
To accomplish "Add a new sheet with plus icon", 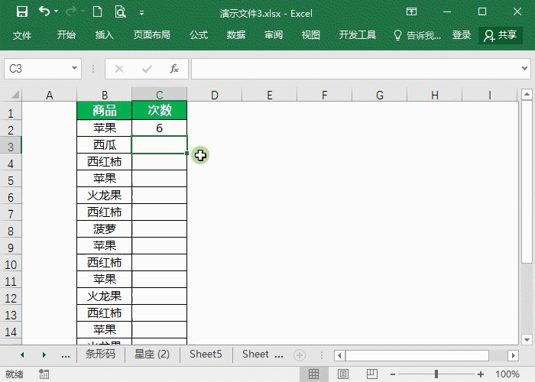I will 300,355.
